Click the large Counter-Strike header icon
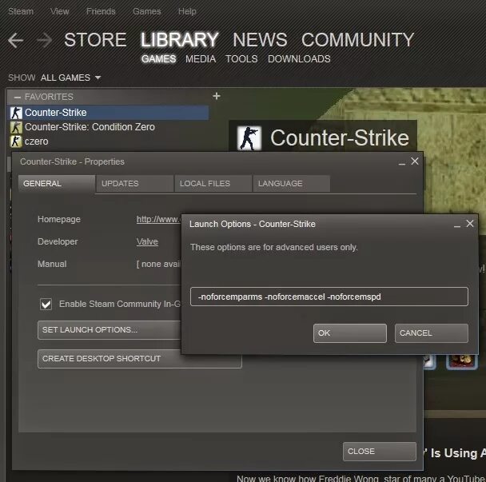The width and height of the screenshot is (486, 482). click(249, 138)
